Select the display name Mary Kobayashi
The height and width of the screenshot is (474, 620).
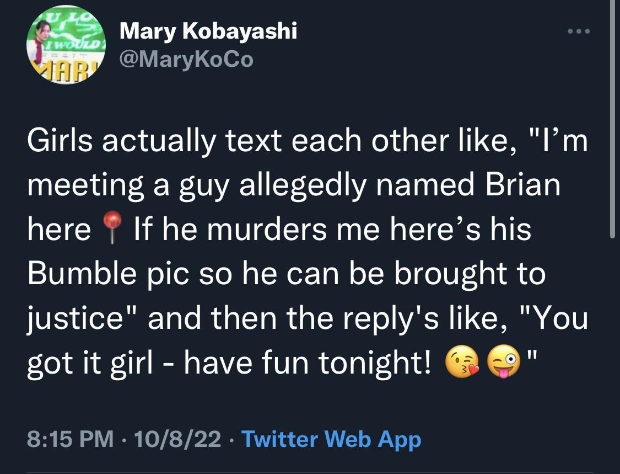point(208,31)
